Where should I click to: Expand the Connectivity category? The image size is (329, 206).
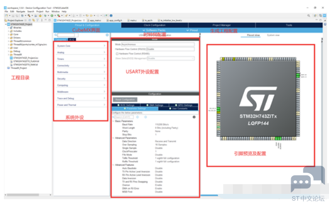click(x=81, y=65)
